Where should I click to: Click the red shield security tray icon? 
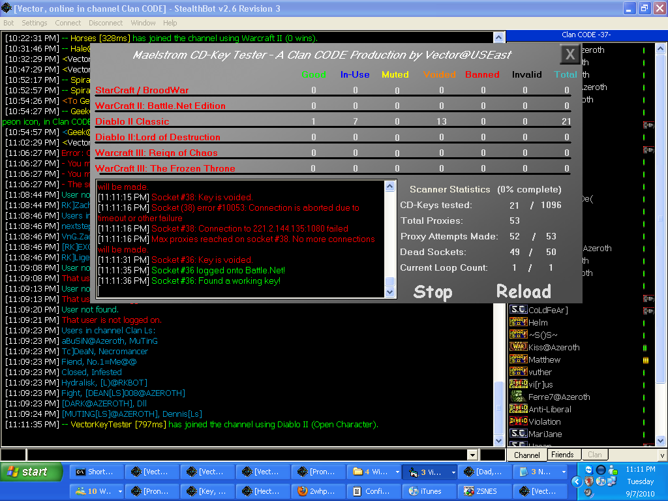pyautogui.click(x=589, y=481)
